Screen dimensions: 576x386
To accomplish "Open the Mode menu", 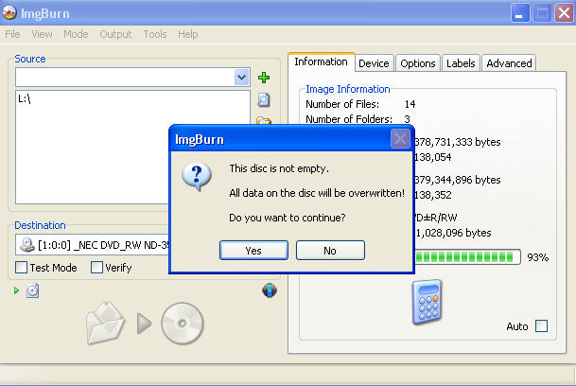I will [76, 34].
